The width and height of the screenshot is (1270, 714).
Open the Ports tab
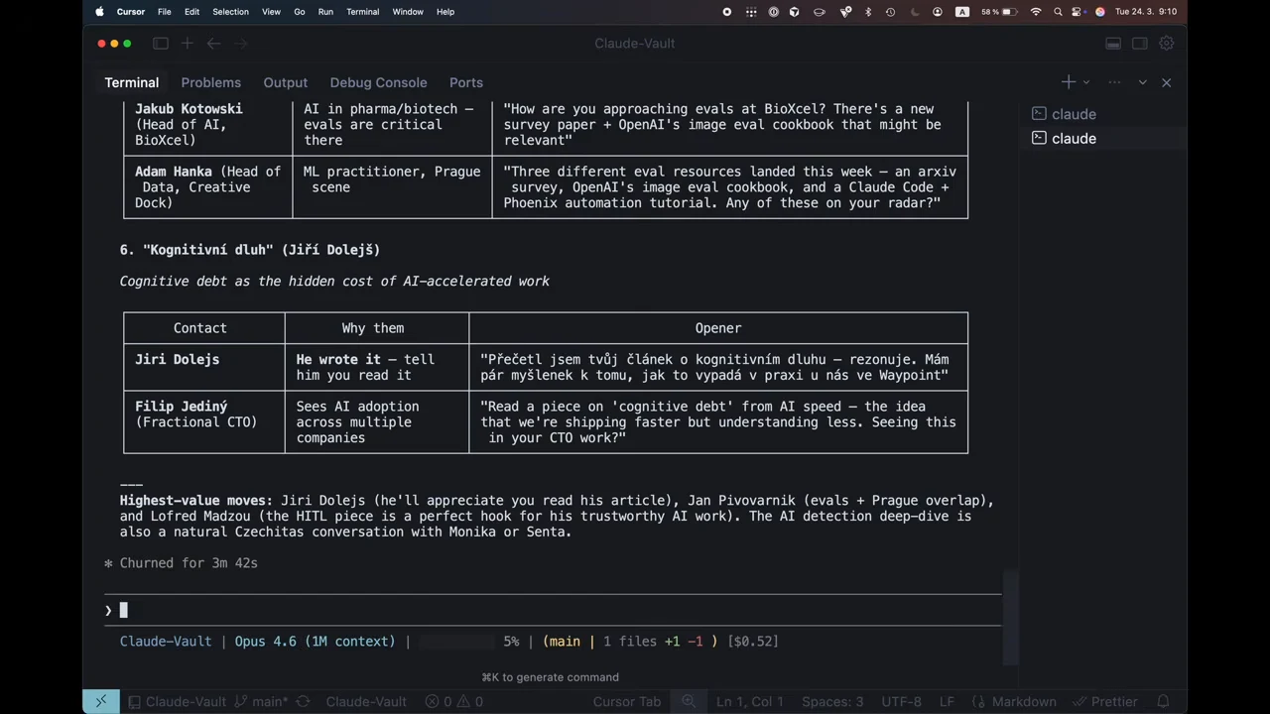(465, 82)
